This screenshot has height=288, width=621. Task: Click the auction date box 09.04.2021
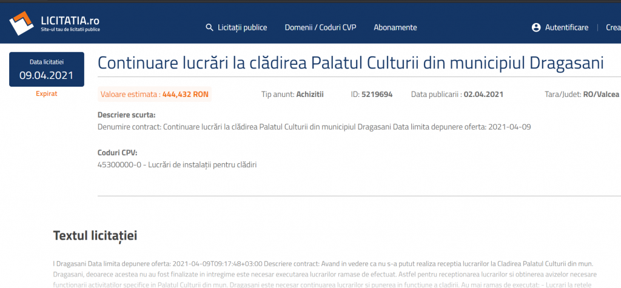coord(46,70)
